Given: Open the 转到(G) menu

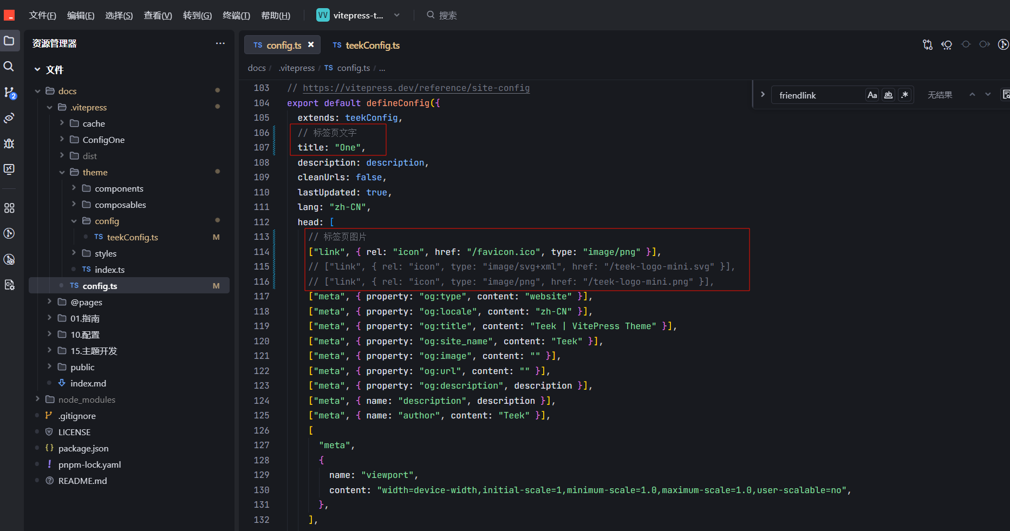Looking at the screenshot, I should [x=197, y=15].
